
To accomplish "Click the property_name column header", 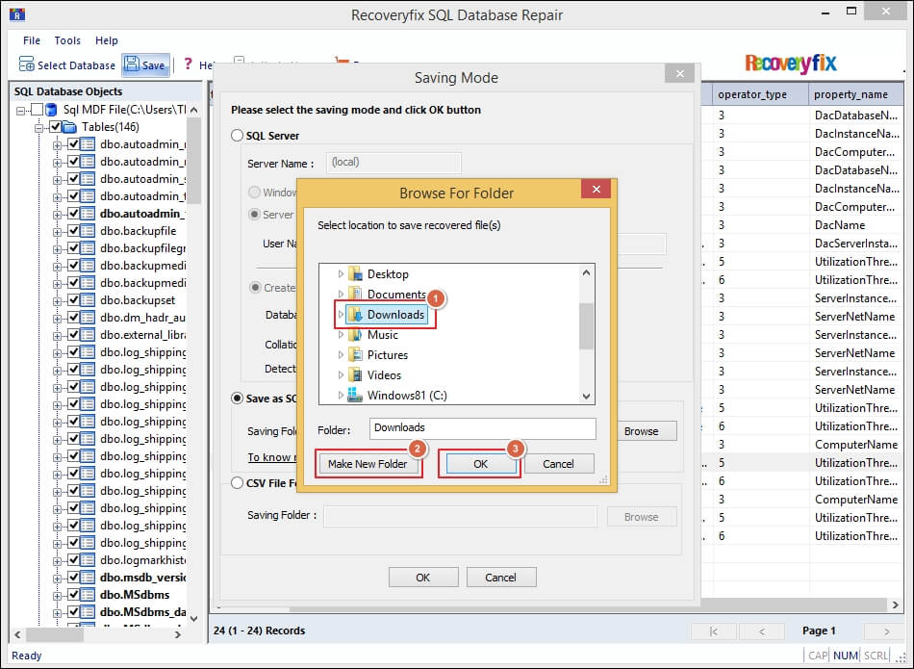I will [855, 94].
